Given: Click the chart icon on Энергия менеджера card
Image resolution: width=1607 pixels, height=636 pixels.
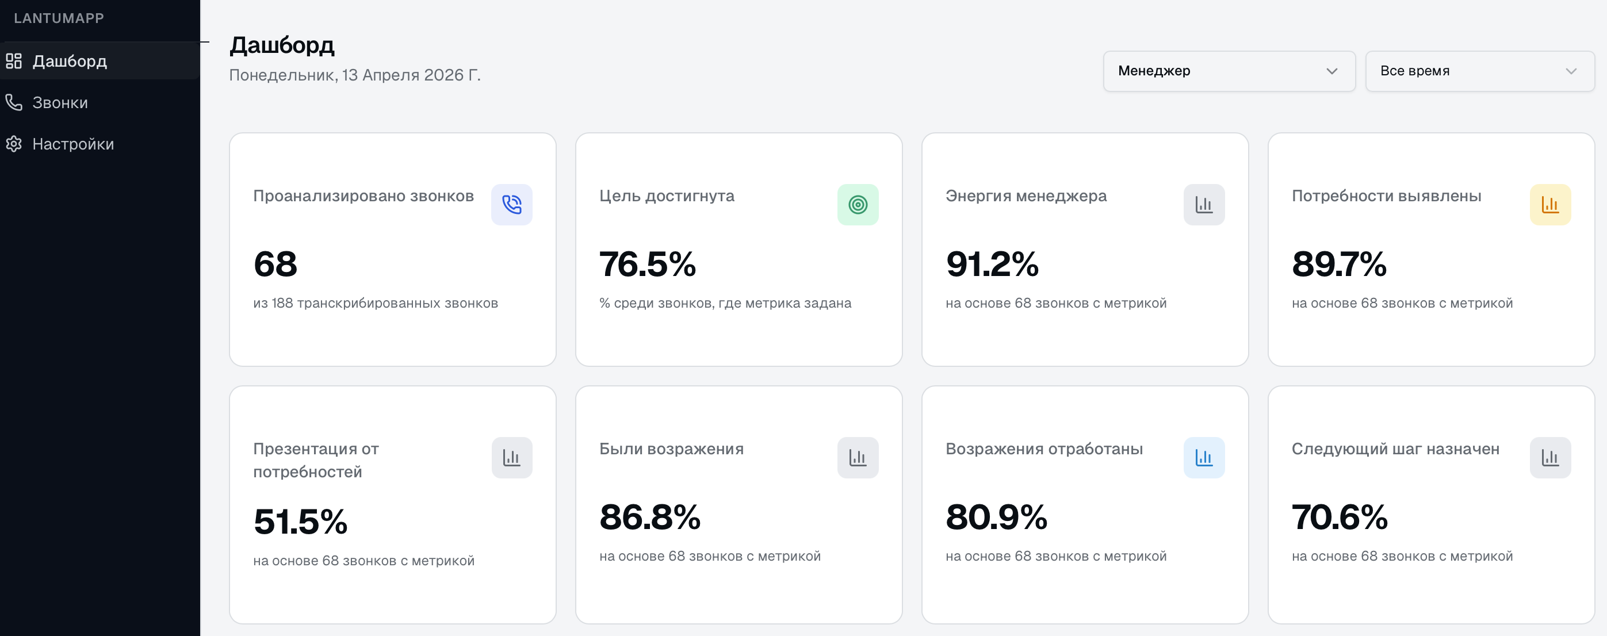Looking at the screenshot, I should 1204,204.
